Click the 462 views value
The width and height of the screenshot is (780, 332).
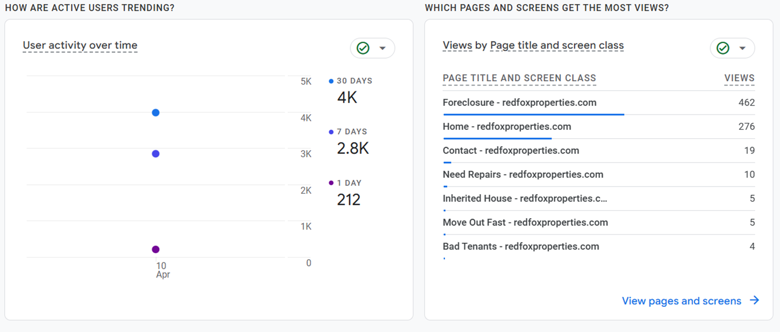pyautogui.click(x=746, y=102)
